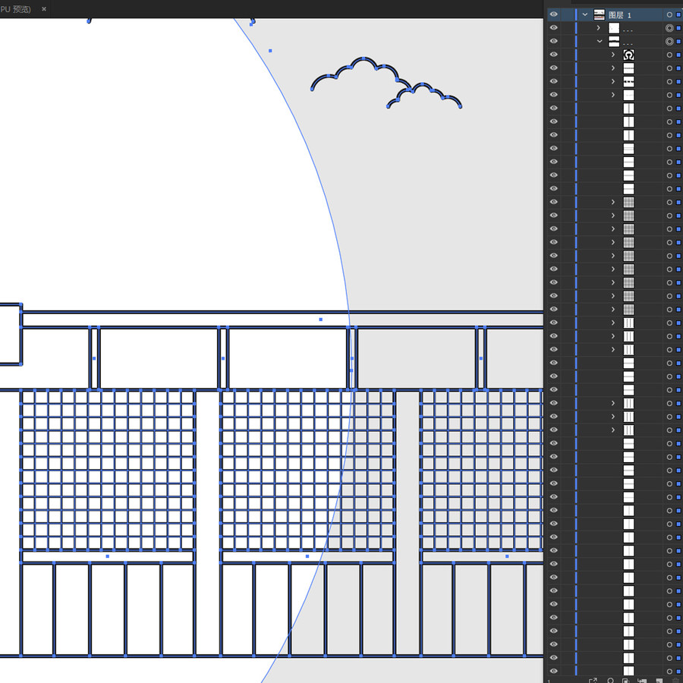Expand the sublayer with the dashed-line thumbnail

[613, 81]
